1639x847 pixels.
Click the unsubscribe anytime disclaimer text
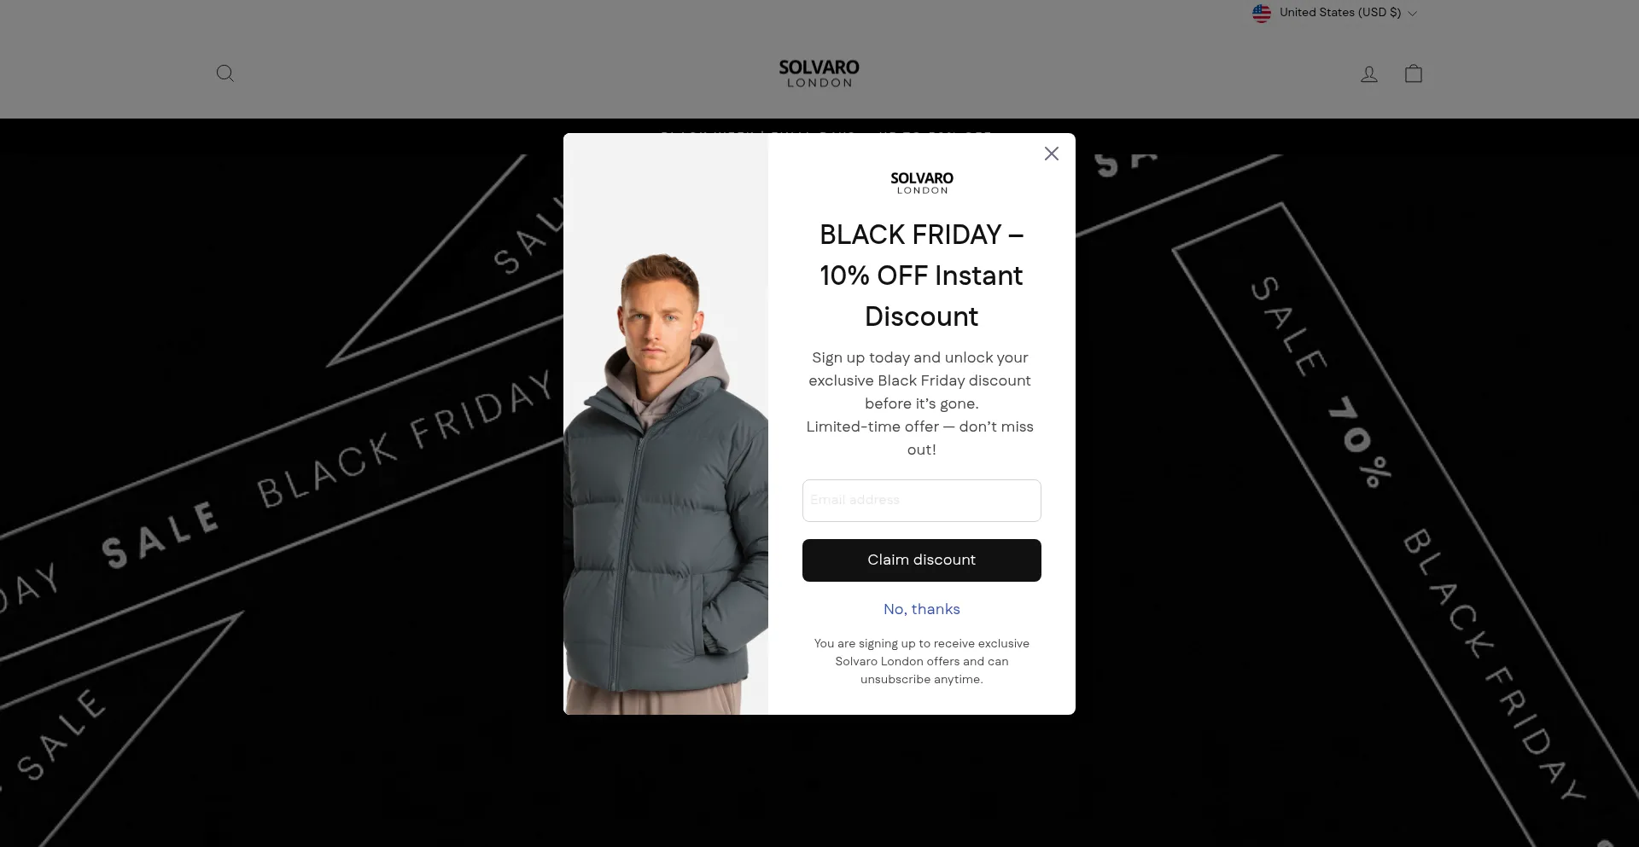point(922,661)
